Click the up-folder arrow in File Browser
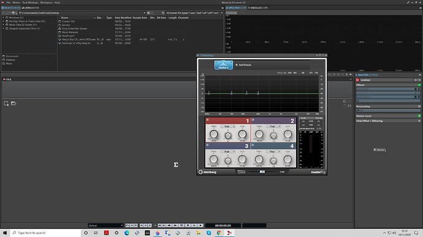Image resolution: width=423 pixels, height=237 pixels. 13,13
